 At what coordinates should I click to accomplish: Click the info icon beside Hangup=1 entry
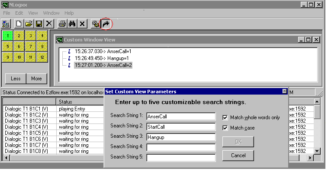click(69, 58)
